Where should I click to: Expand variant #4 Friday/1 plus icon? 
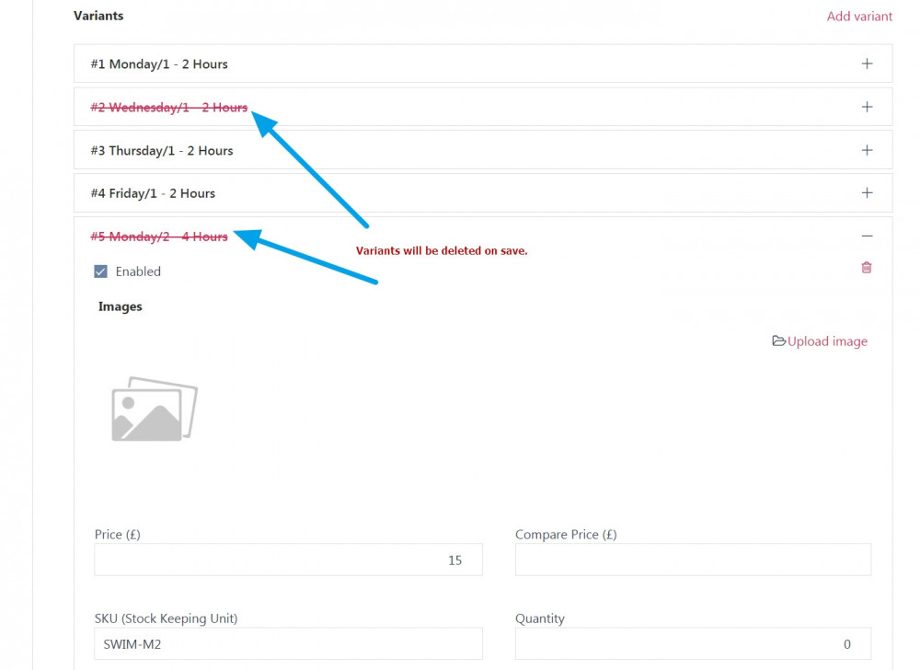[x=867, y=193]
